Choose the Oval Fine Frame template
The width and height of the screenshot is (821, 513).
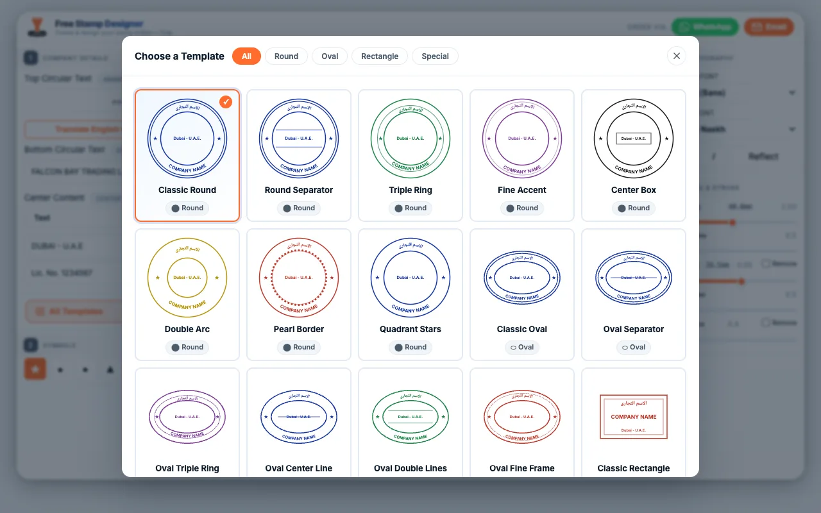pyautogui.click(x=522, y=423)
